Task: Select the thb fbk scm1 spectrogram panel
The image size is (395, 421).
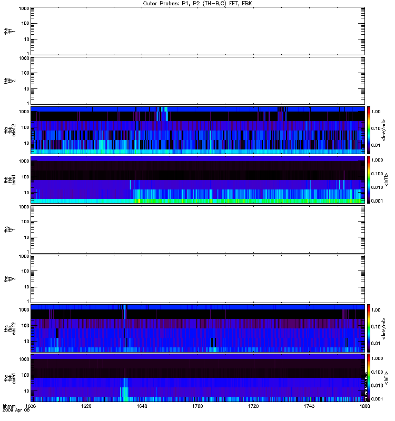Action: (x=197, y=179)
